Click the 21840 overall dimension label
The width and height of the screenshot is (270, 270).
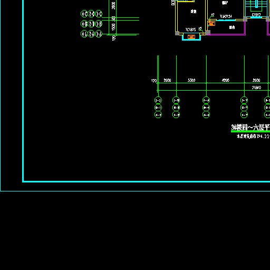coord(256,88)
